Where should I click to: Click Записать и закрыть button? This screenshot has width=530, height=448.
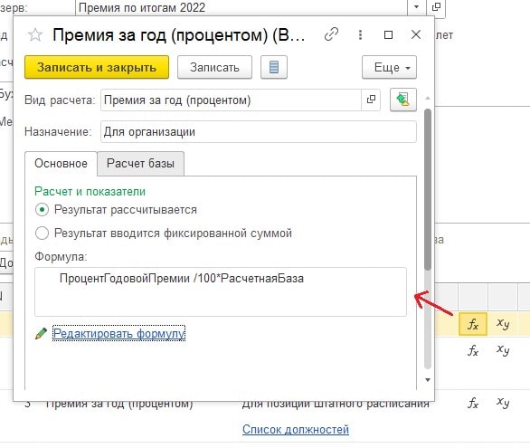(97, 67)
